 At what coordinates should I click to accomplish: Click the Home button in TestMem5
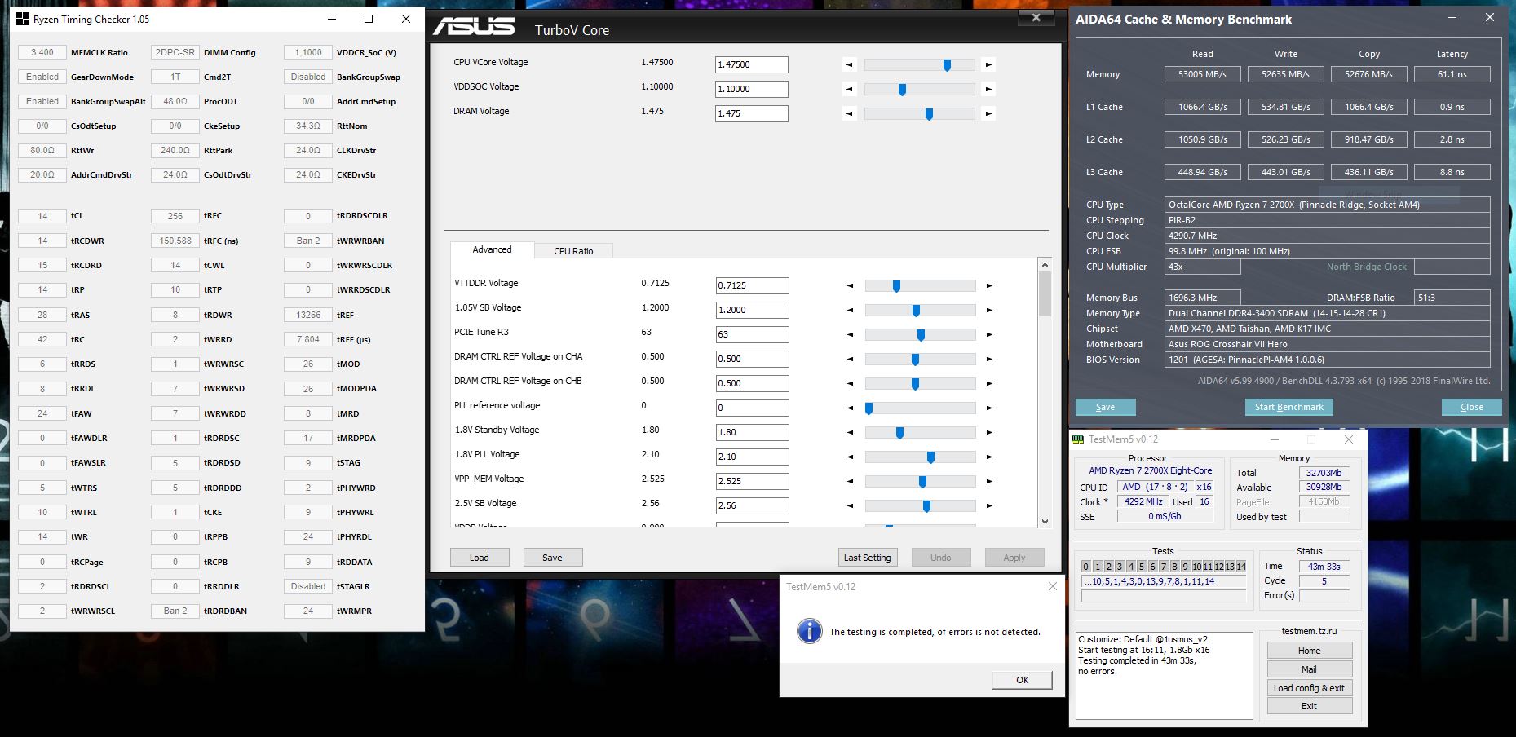tap(1310, 651)
